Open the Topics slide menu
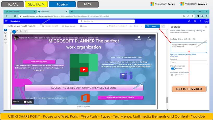Screen dimensions: 213x120 click(62, 4)
